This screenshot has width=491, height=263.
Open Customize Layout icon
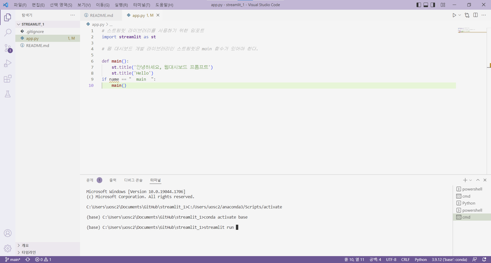tap(443, 5)
